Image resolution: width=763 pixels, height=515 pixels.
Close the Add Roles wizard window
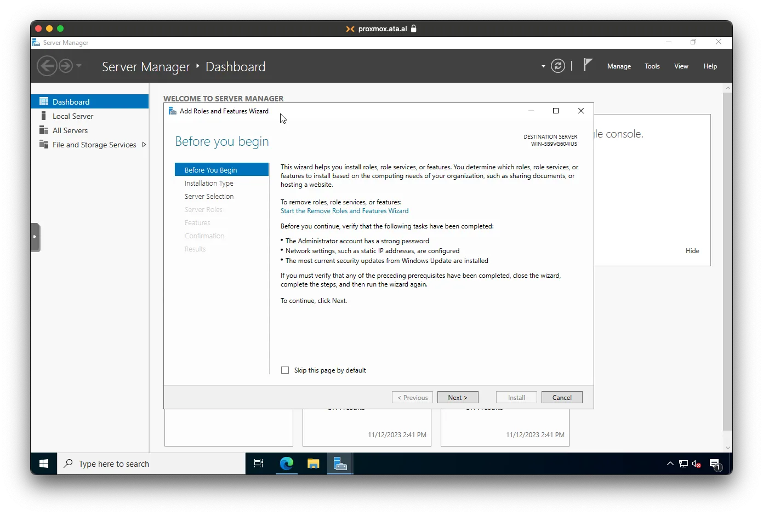point(581,111)
